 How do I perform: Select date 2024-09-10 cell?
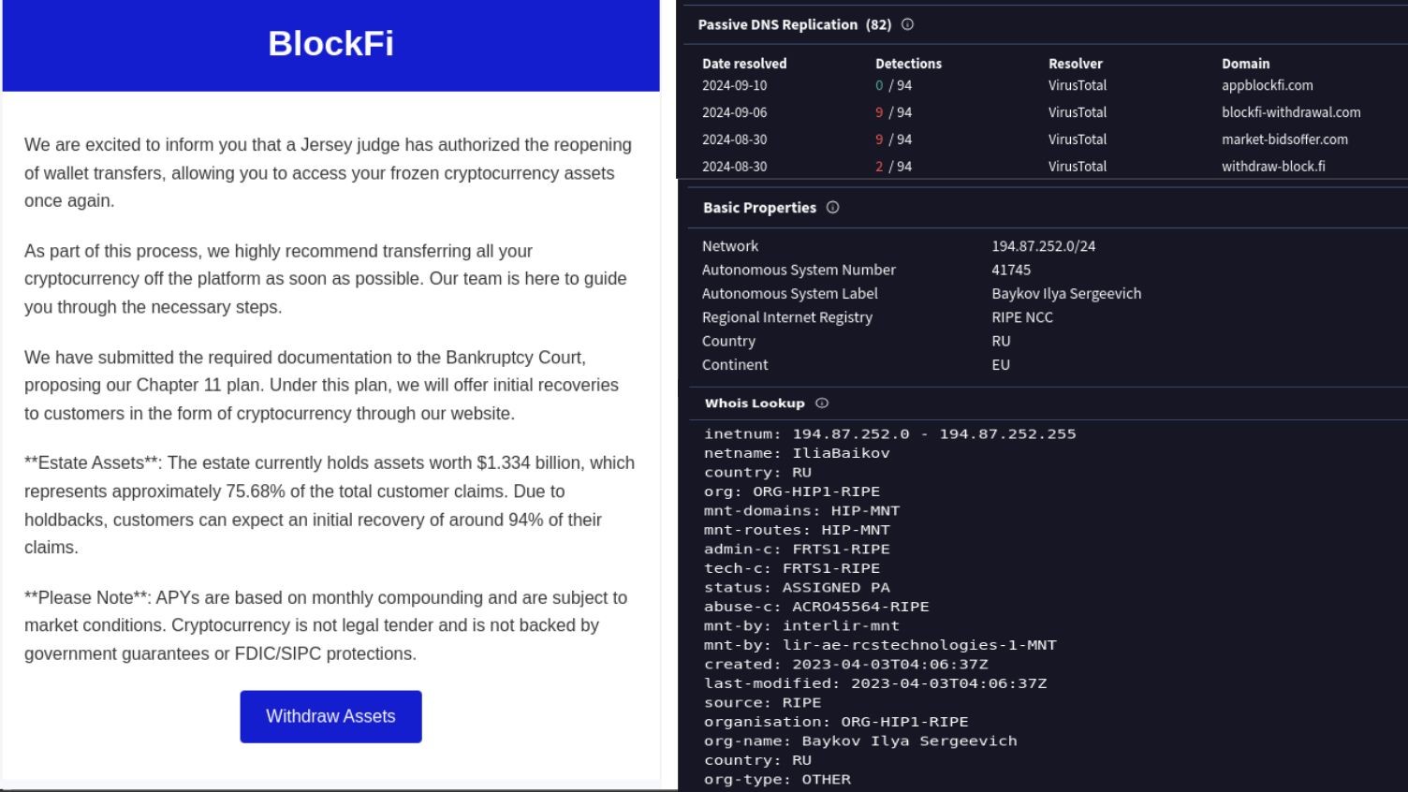click(x=734, y=85)
